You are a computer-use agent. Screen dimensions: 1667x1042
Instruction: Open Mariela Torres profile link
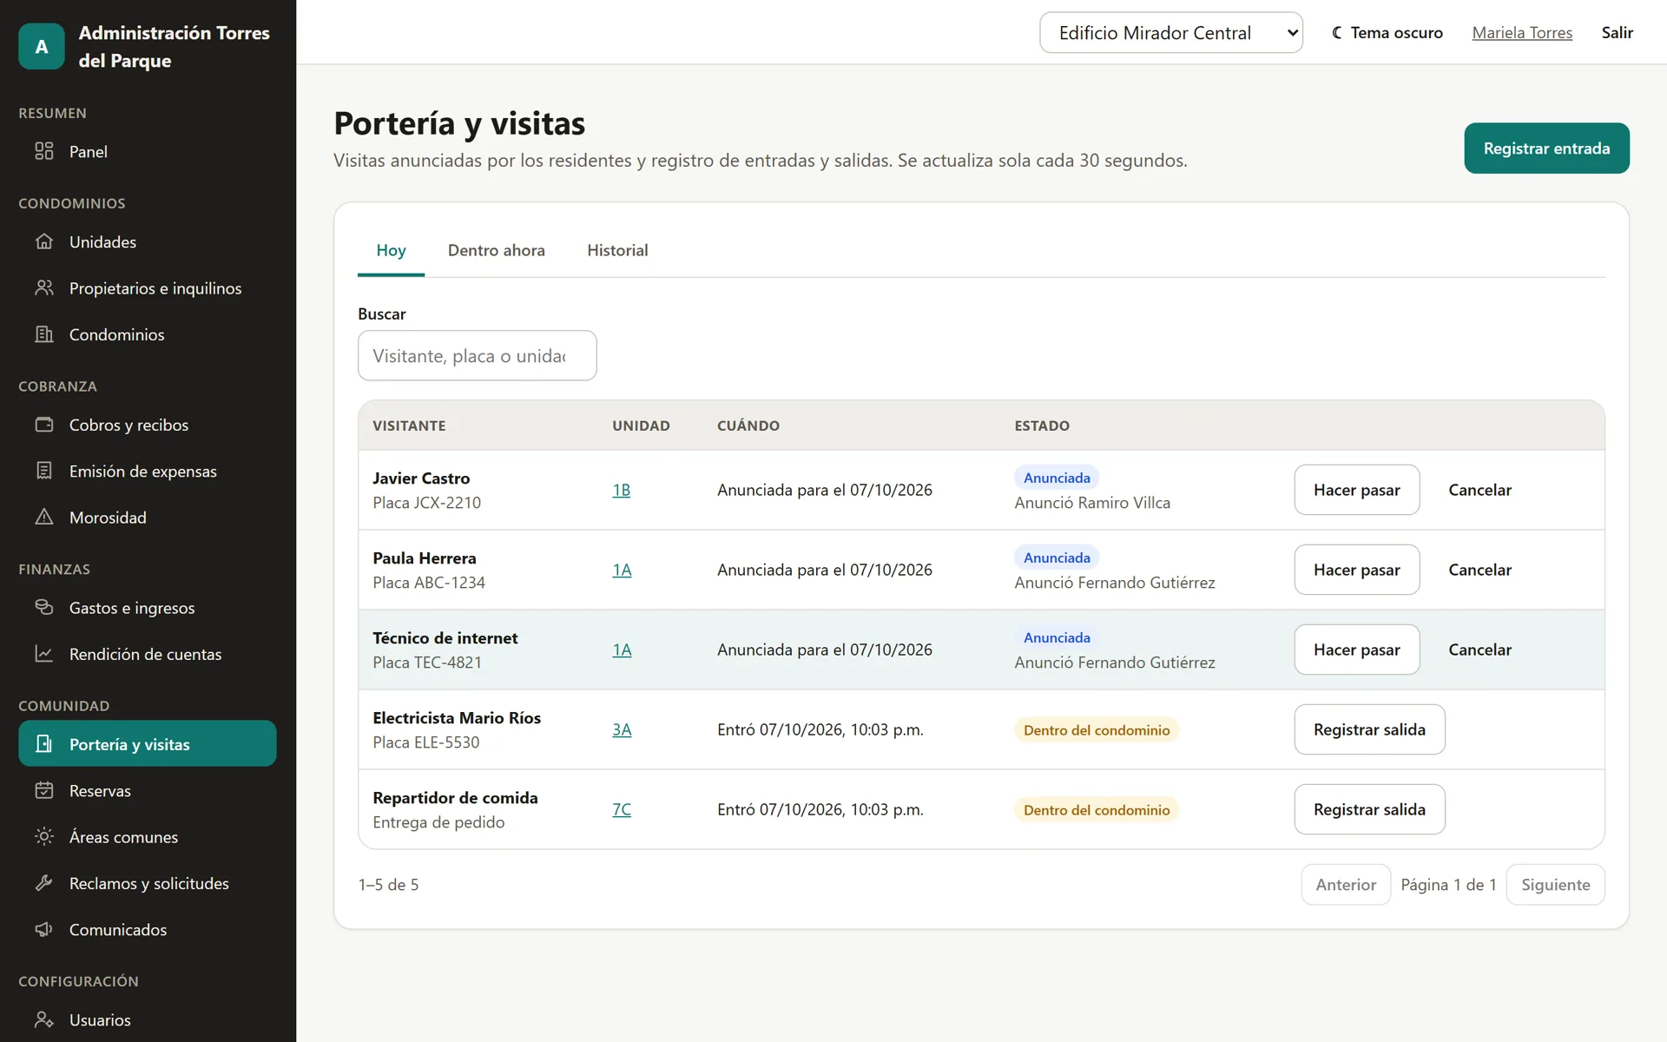(1522, 32)
